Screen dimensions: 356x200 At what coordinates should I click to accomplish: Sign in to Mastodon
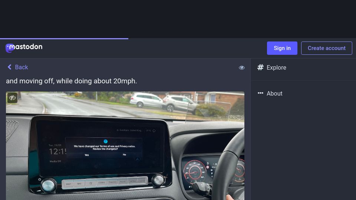[282, 48]
